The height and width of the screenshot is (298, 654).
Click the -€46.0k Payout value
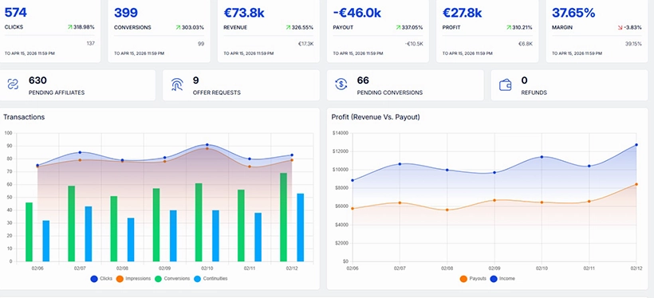(x=357, y=13)
